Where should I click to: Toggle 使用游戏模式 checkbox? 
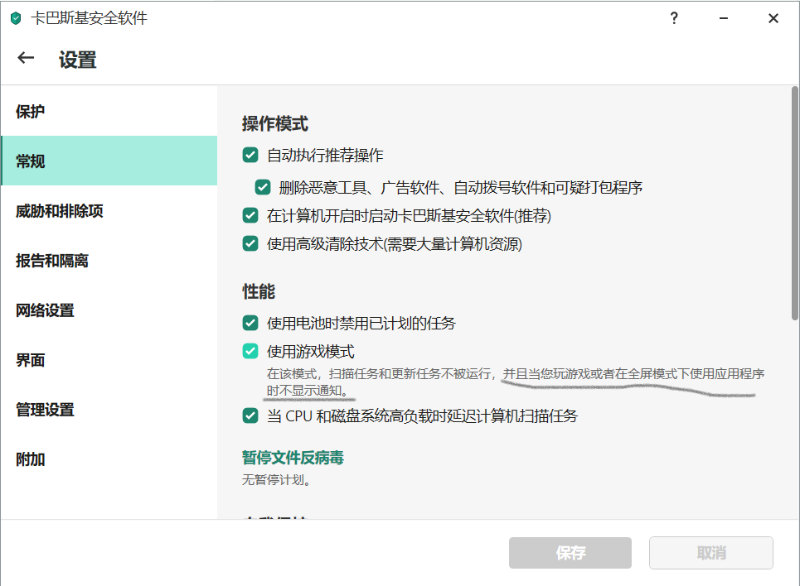[x=250, y=352]
